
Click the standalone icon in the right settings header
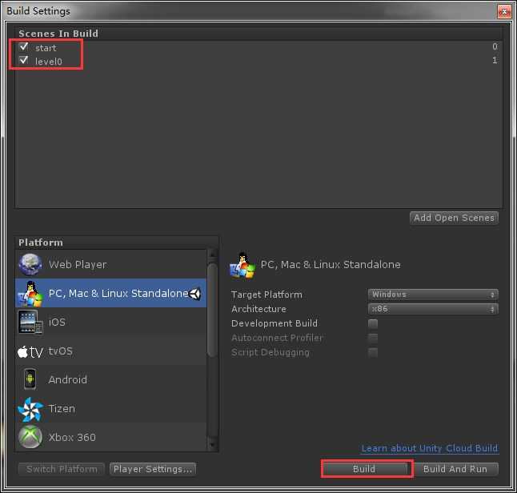(242, 266)
